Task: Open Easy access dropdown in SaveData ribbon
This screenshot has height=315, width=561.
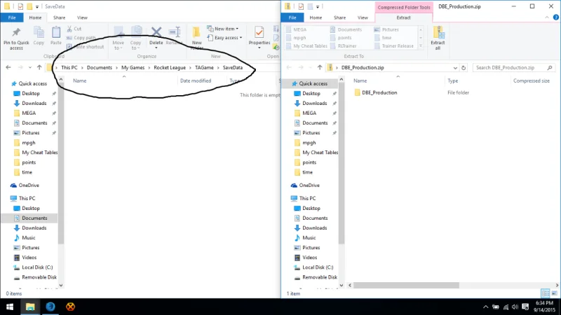Action: 224,38
